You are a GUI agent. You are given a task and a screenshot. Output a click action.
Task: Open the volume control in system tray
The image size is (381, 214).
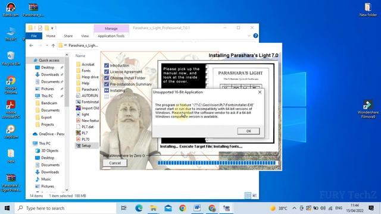pos(323,208)
